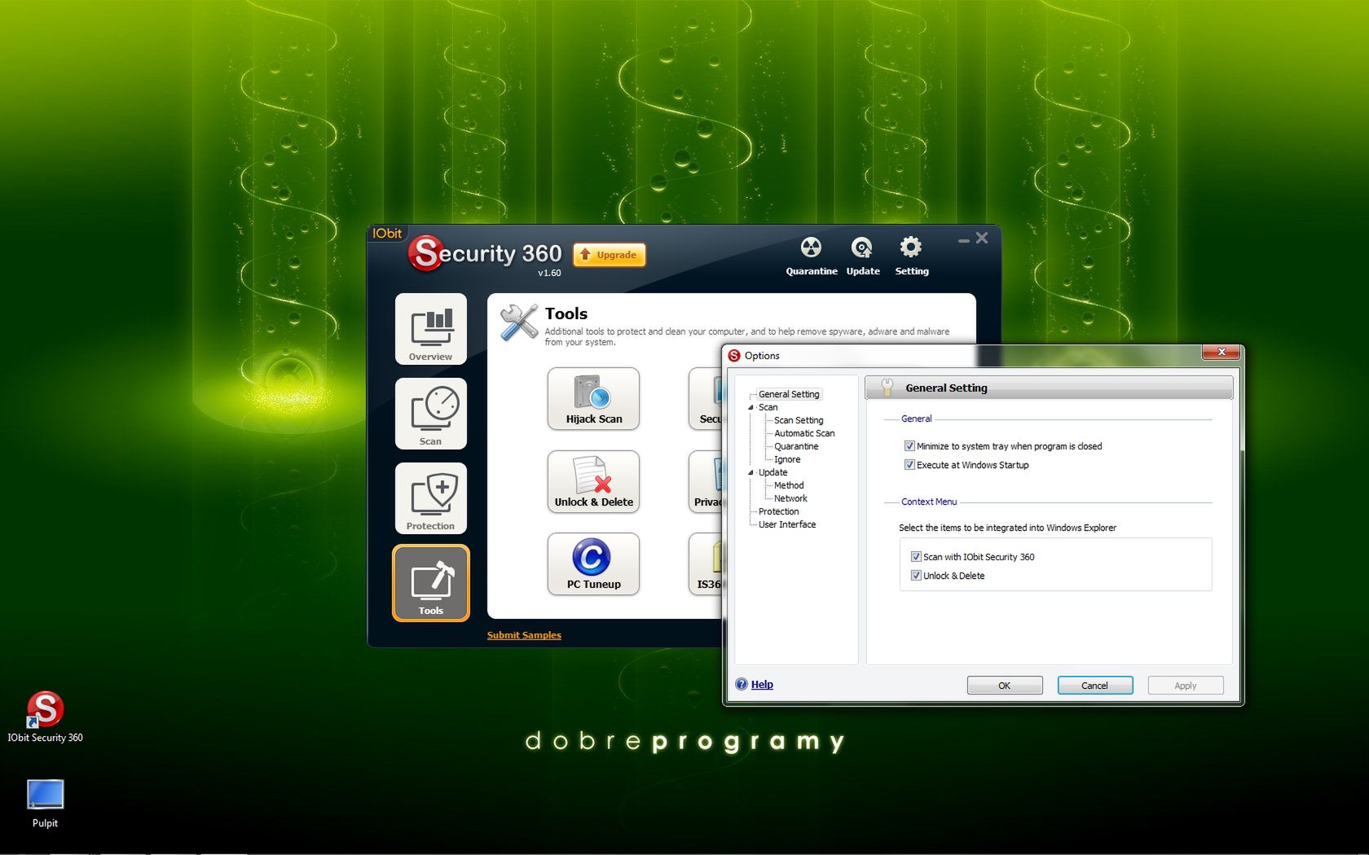Minimize the Security 360 window
The width and height of the screenshot is (1369, 855).
point(964,239)
